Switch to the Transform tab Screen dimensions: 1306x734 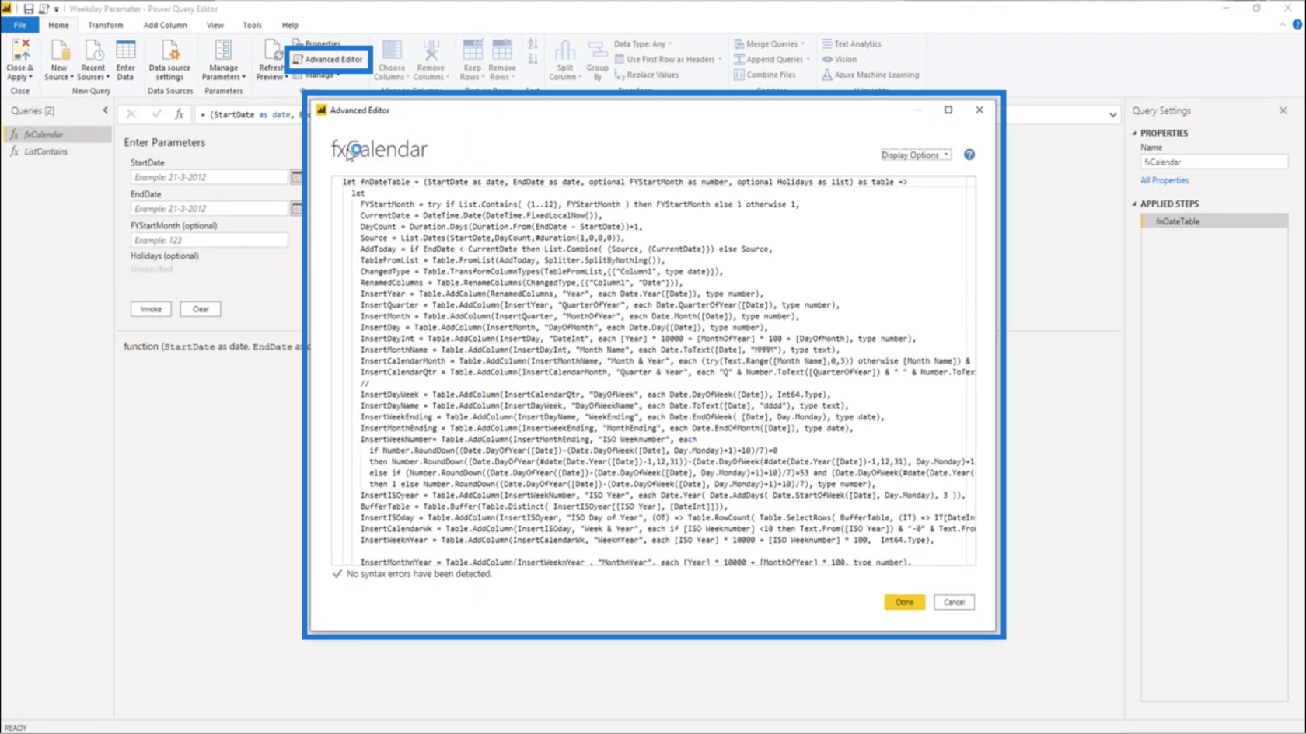pyautogui.click(x=105, y=25)
